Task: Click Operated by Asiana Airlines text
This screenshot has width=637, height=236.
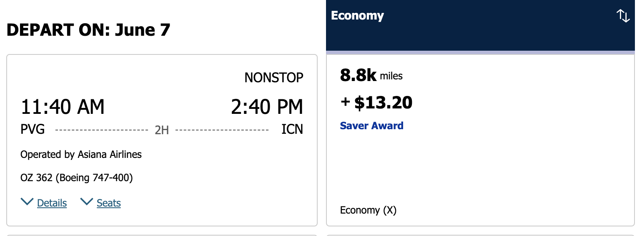Action: pyautogui.click(x=81, y=155)
